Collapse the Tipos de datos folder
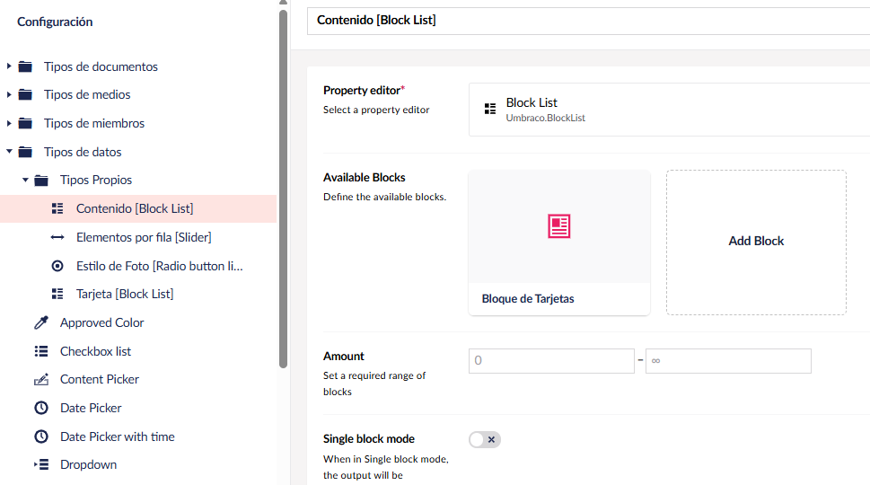Viewport: 870px width, 485px height. point(9,151)
